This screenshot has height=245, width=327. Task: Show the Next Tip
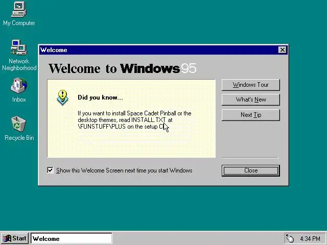(251, 115)
